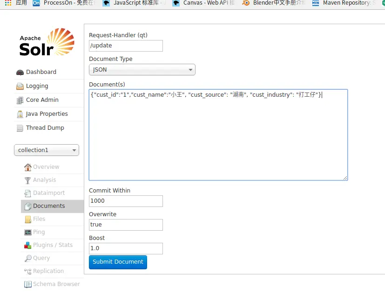
Task: Click the Analysis funnel icon
Action: 28,180
